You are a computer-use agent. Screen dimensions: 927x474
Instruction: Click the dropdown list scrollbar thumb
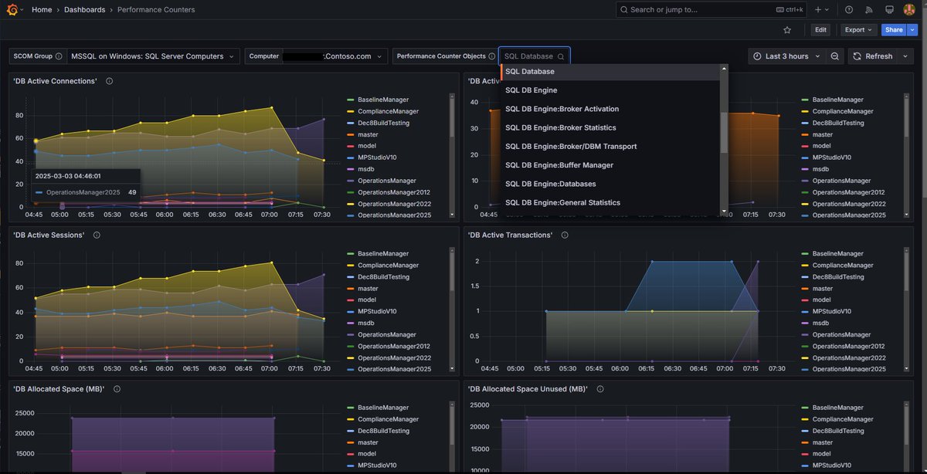coord(724,132)
